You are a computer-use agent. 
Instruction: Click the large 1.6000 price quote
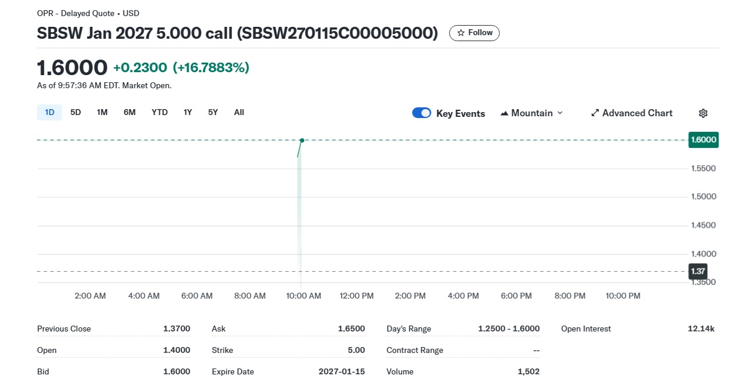pyautogui.click(x=72, y=67)
